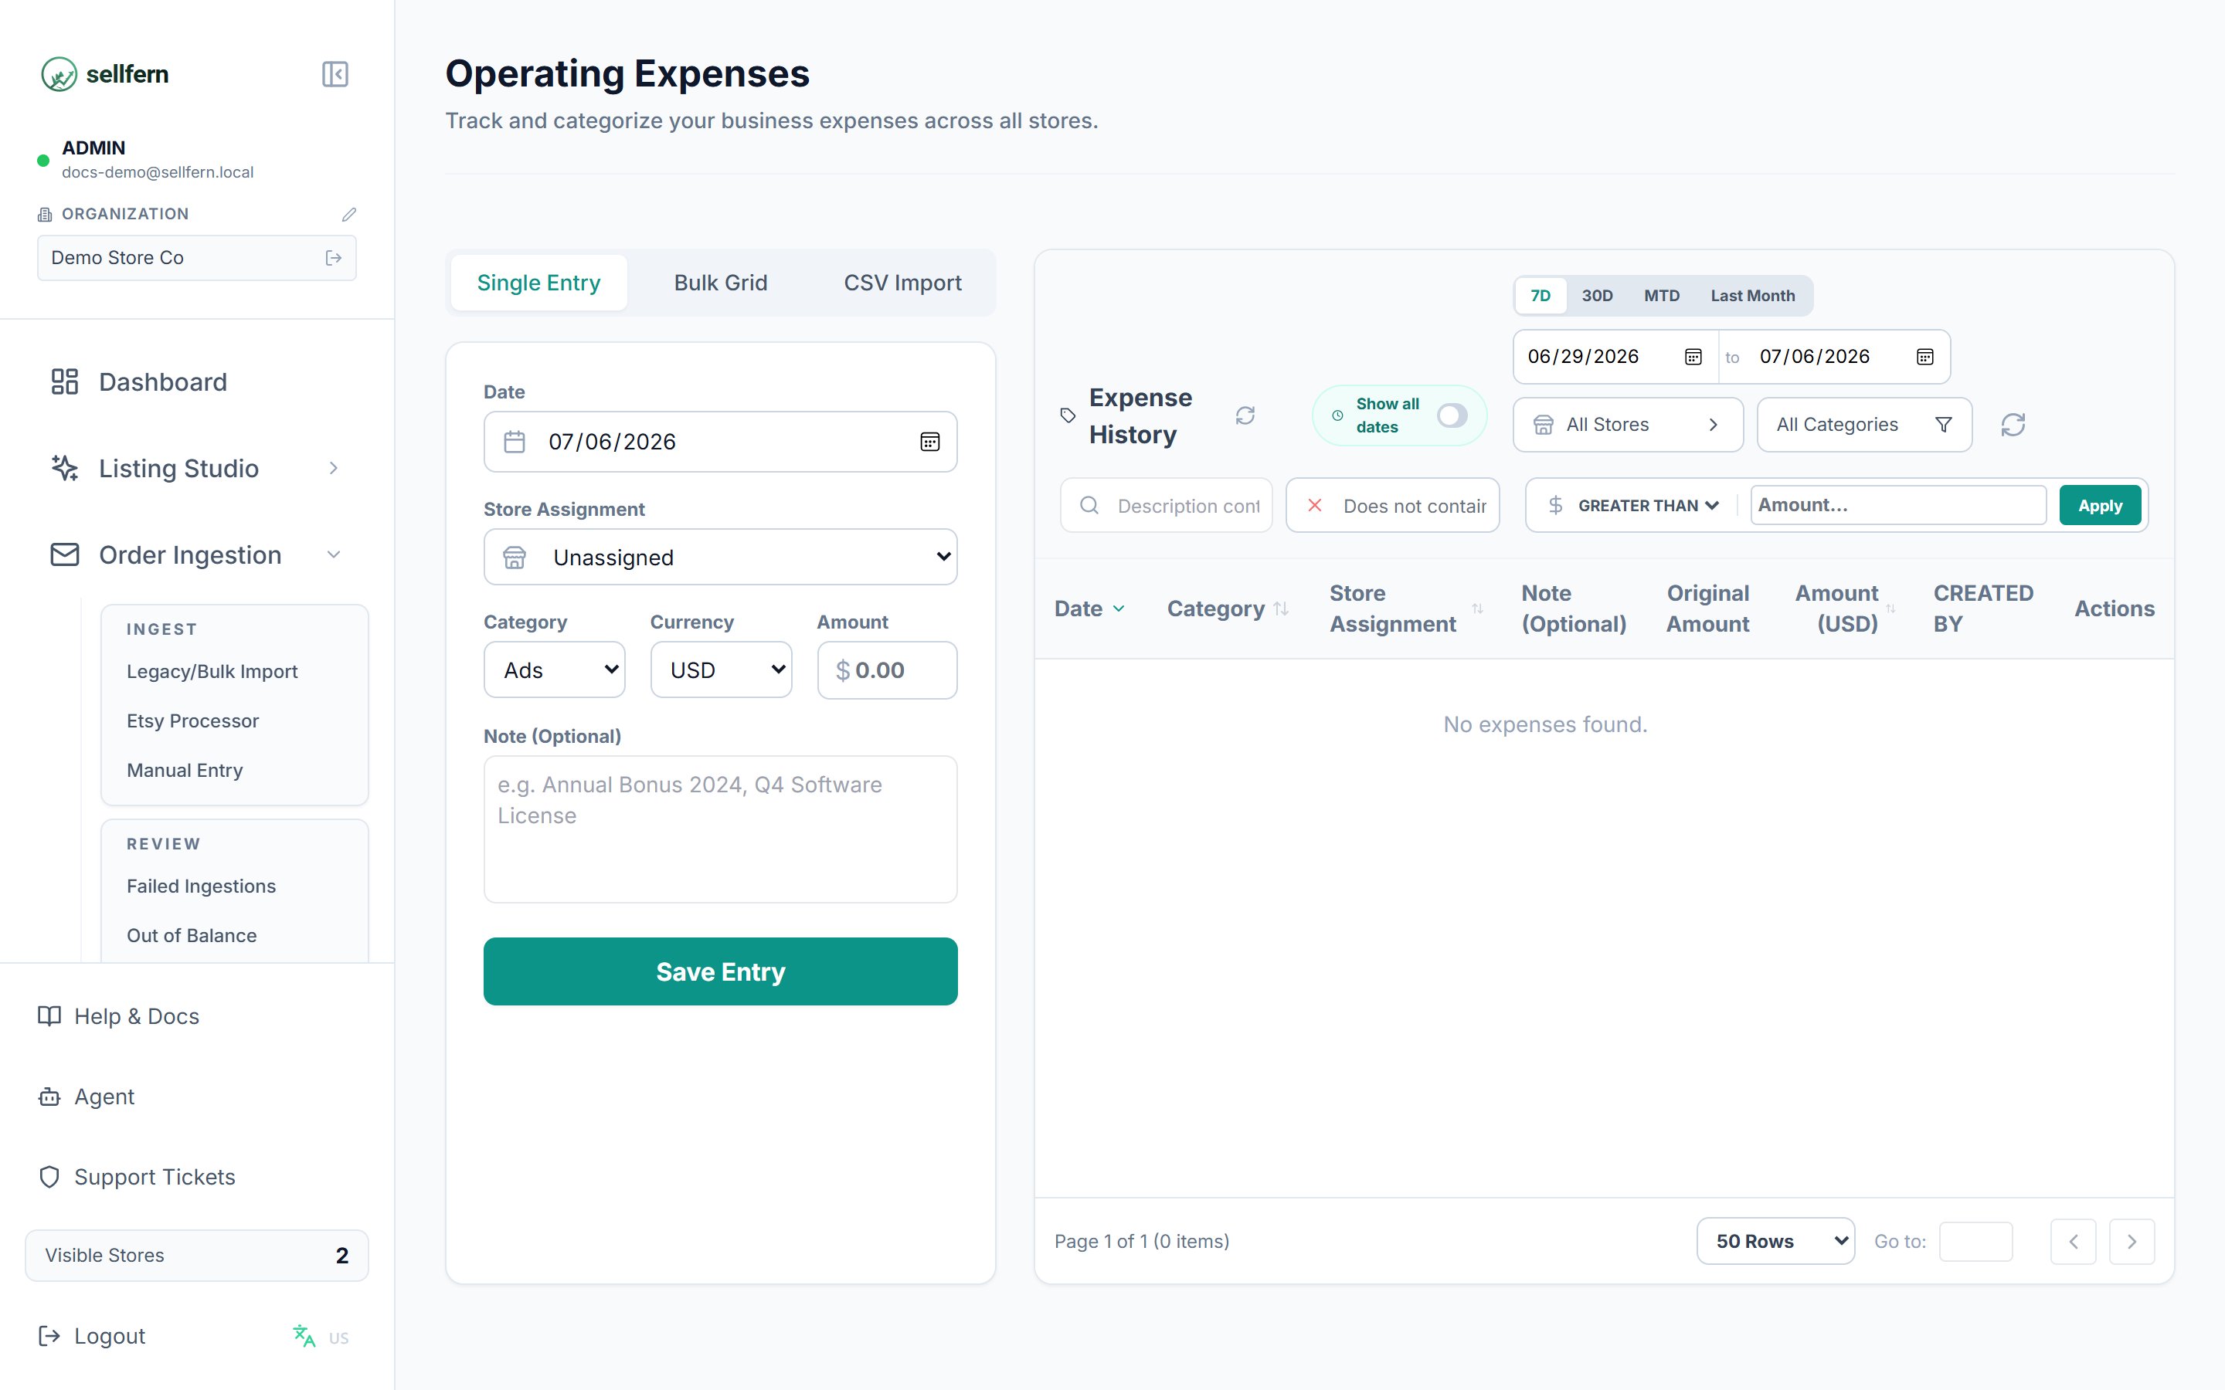Sort by Store Assignment column arrows
2225x1390 pixels.
tap(1477, 609)
